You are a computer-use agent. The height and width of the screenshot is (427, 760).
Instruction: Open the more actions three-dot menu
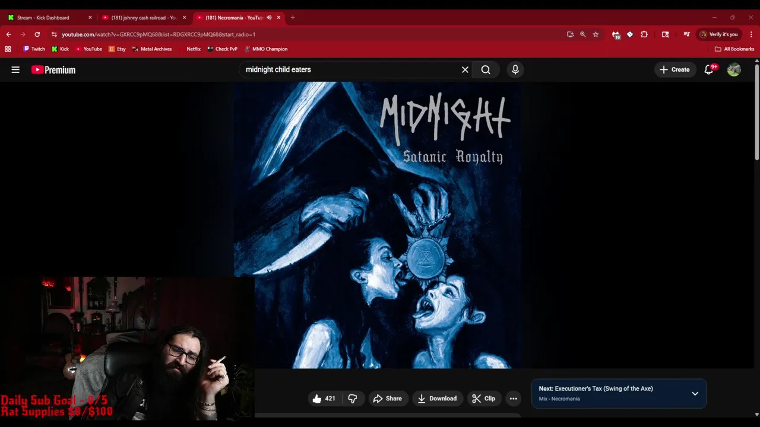click(514, 399)
